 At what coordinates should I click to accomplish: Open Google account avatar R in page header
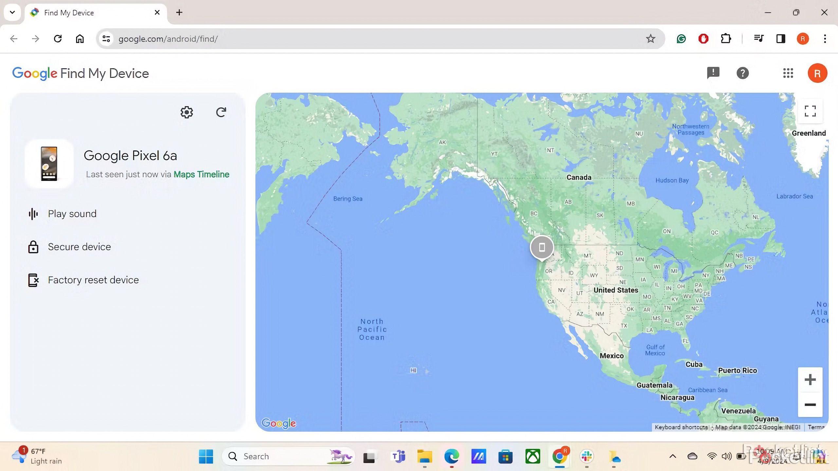tap(817, 73)
